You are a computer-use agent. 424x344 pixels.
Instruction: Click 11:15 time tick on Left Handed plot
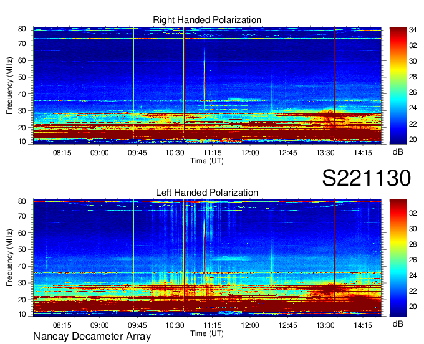pyautogui.click(x=212, y=325)
